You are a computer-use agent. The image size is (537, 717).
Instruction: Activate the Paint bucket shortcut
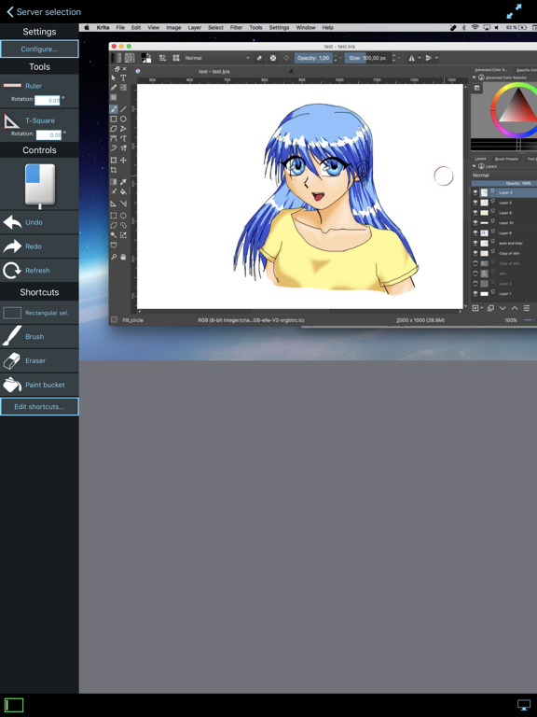point(39,385)
